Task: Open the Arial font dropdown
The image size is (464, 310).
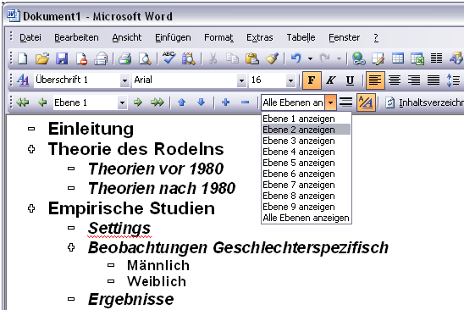Action: coord(242,80)
